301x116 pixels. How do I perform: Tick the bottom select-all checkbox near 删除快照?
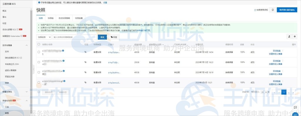[x=39, y=92]
